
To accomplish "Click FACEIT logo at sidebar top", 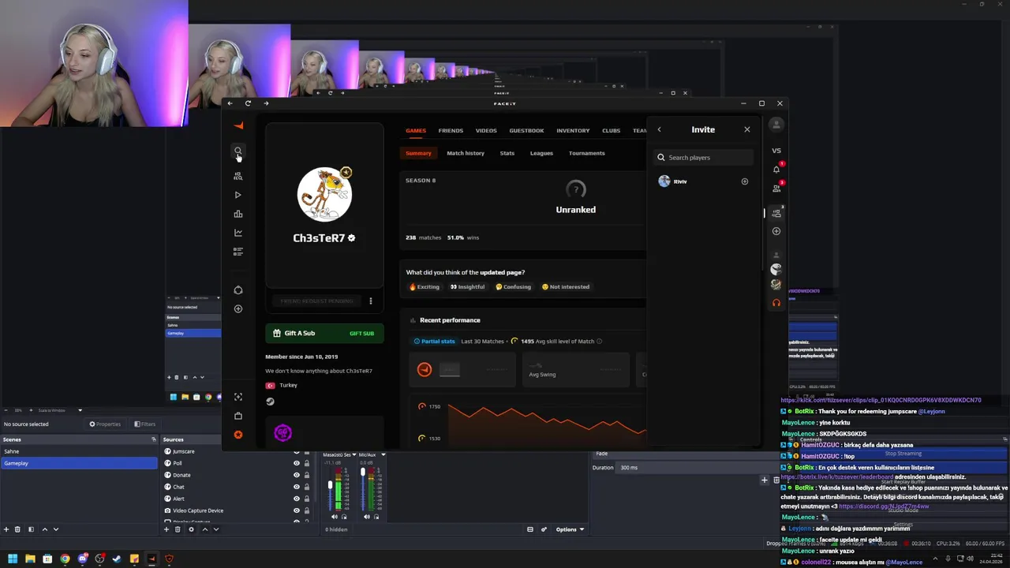I will click(238, 125).
